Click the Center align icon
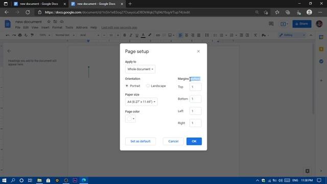Image resolution: width=327 pixels, height=184 pixels. (186, 35)
